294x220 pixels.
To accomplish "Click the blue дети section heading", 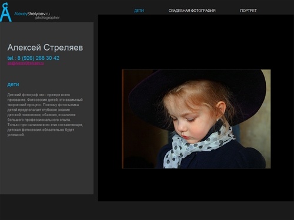I will coord(13,84).
